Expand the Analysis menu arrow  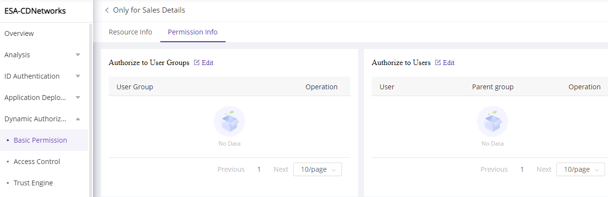coord(78,55)
